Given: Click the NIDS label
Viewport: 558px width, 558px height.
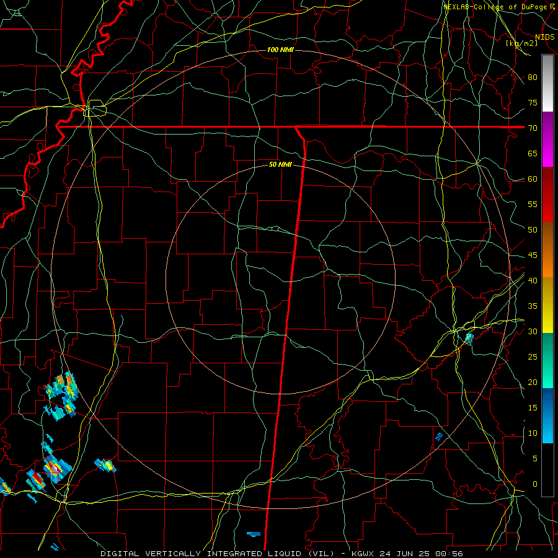Looking at the screenshot, I should tap(544, 37).
